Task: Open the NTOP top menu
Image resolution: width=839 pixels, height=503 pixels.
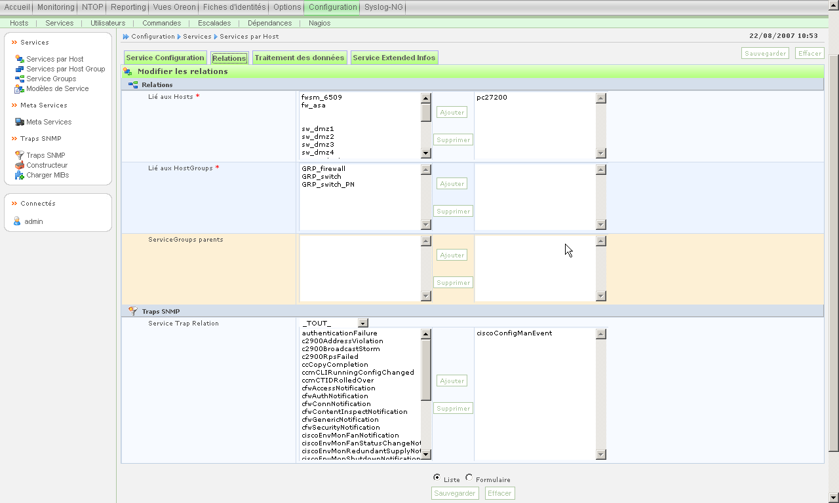Action: 92,7
